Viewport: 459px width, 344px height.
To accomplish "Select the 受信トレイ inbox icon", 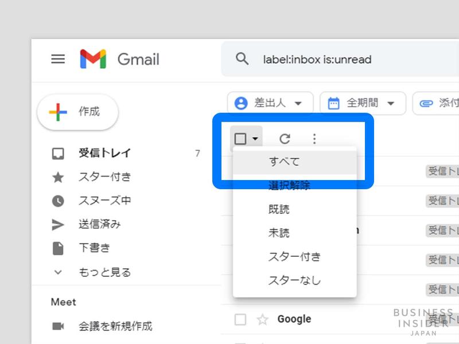I will (x=58, y=153).
